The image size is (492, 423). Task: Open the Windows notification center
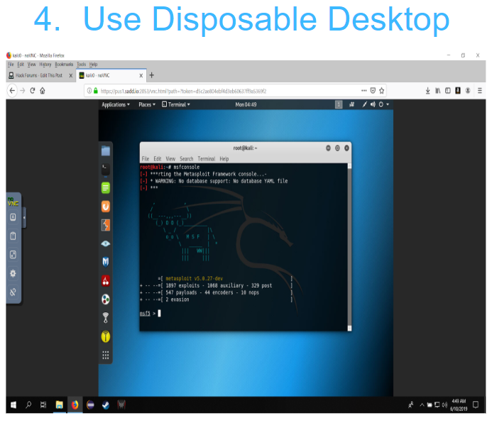[x=476, y=405]
